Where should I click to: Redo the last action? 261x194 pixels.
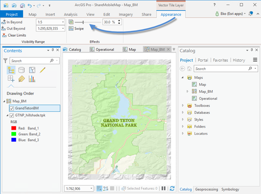click(x=39, y=6)
